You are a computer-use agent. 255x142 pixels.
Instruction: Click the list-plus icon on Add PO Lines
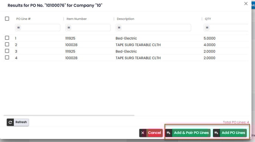[x=216, y=133]
